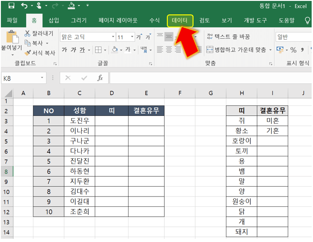Viewport: 313px width, 242px height.
Task: Click the select all corner triangle
Action: [x=8, y=93]
